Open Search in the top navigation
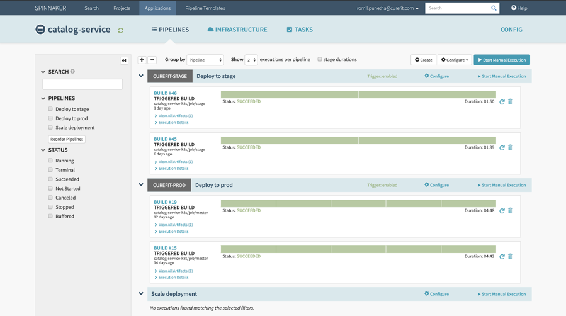Screen dimensions: 566x316 click(x=92, y=8)
